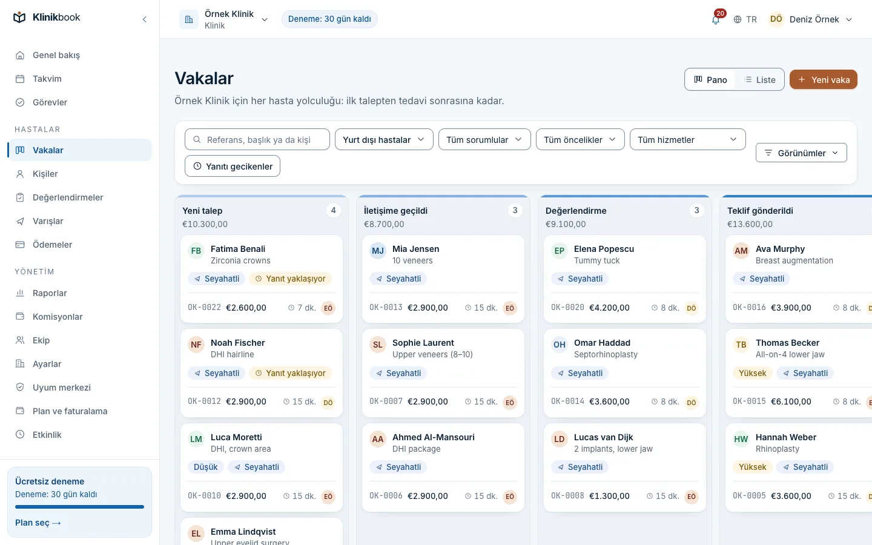Click the DÖ user avatar in header

pos(776,19)
